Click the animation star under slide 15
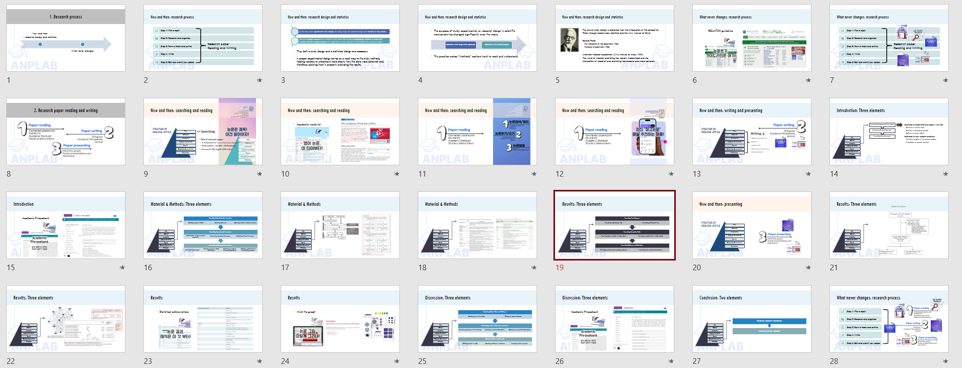Screen dimensions: 962x368 122,268
